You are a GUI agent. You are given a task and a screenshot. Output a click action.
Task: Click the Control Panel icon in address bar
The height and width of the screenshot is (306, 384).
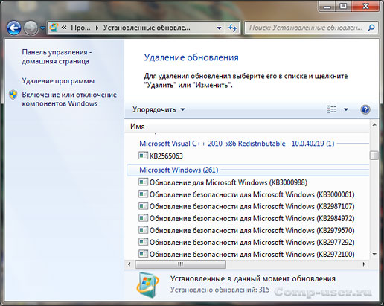pos(54,28)
